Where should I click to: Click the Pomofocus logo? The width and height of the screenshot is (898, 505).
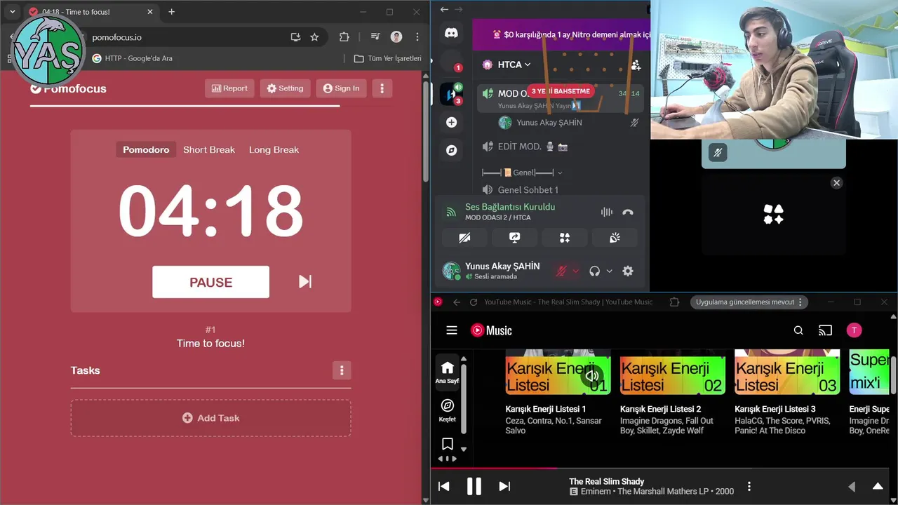point(68,88)
